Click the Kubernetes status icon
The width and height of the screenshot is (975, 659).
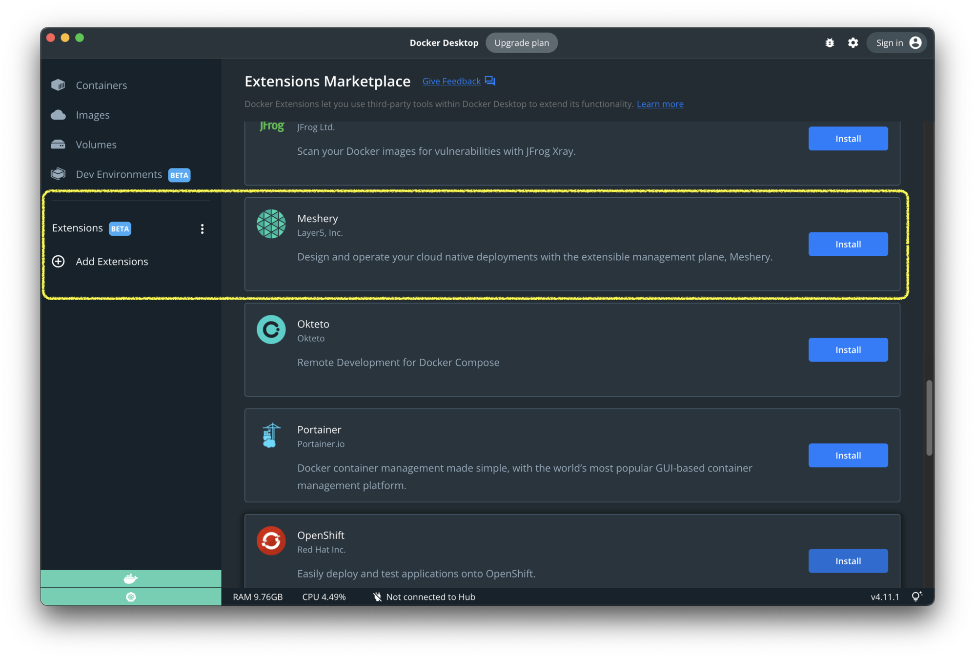(131, 597)
